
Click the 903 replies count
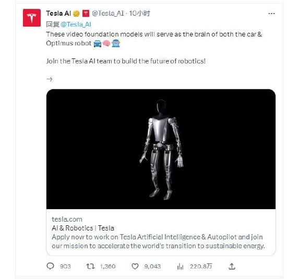point(65,266)
